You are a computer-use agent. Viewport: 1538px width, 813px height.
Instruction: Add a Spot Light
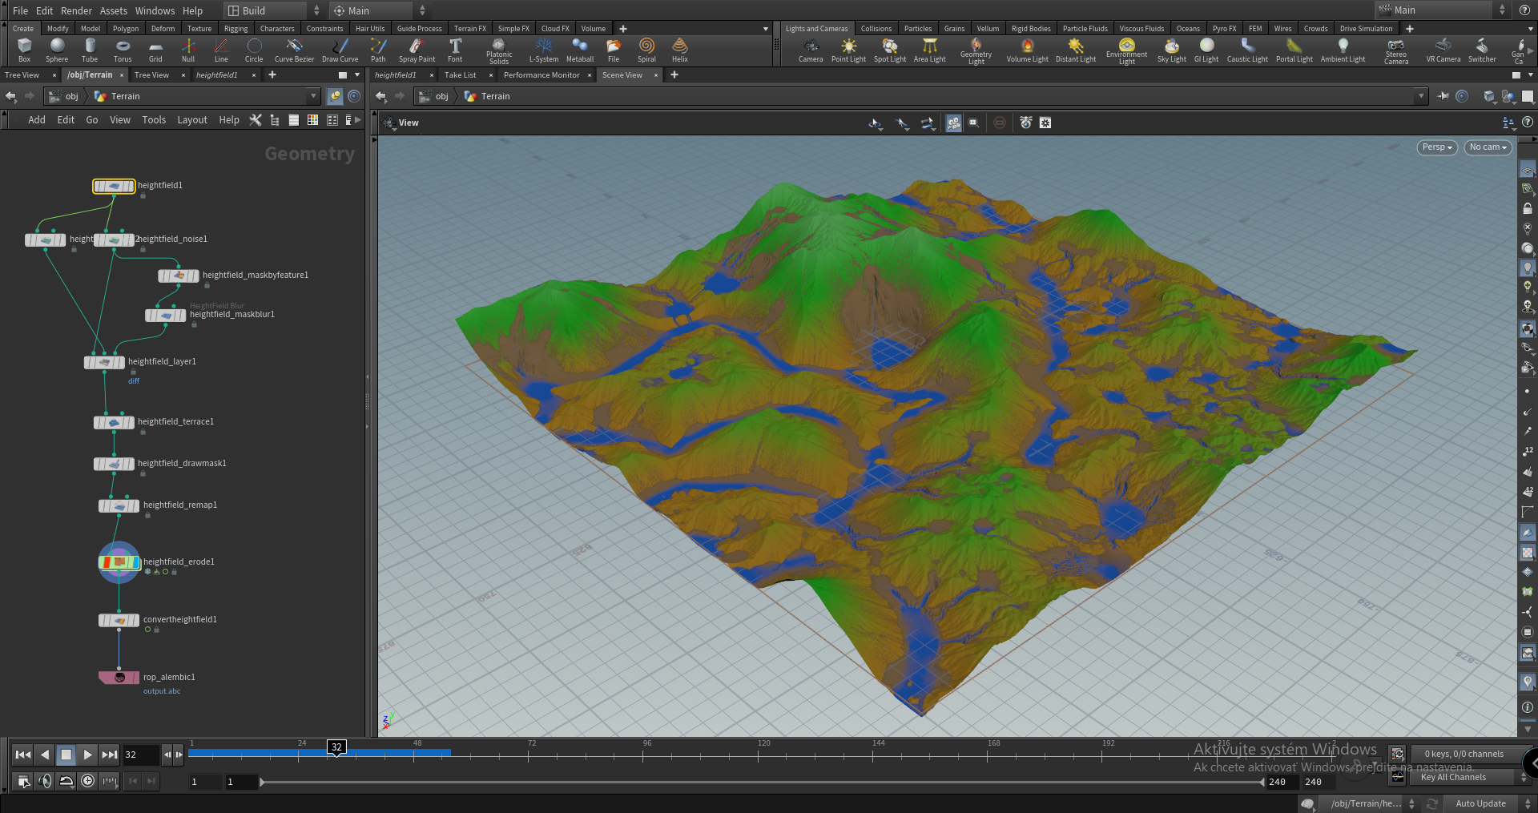pyautogui.click(x=890, y=50)
